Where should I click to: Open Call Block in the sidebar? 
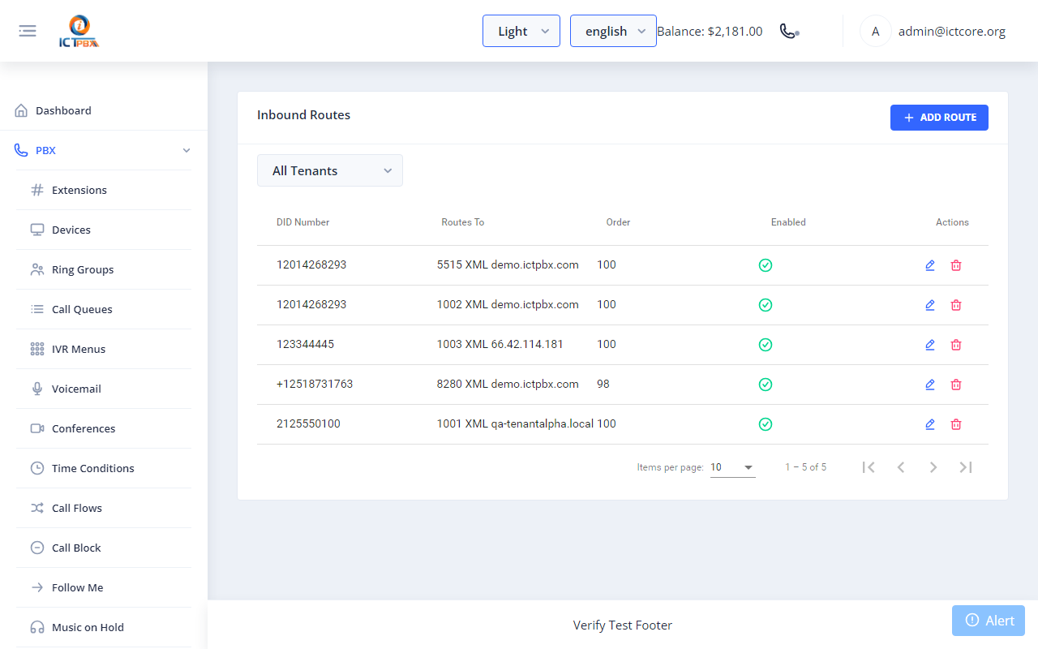104,548
